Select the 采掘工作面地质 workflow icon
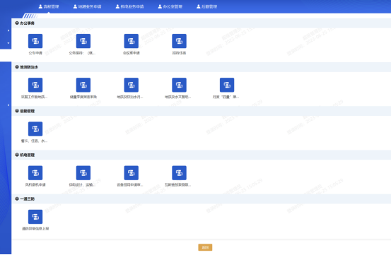The width and height of the screenshot is (391, 255). coord(35,85)
